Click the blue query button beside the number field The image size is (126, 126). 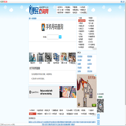point(60,37)
